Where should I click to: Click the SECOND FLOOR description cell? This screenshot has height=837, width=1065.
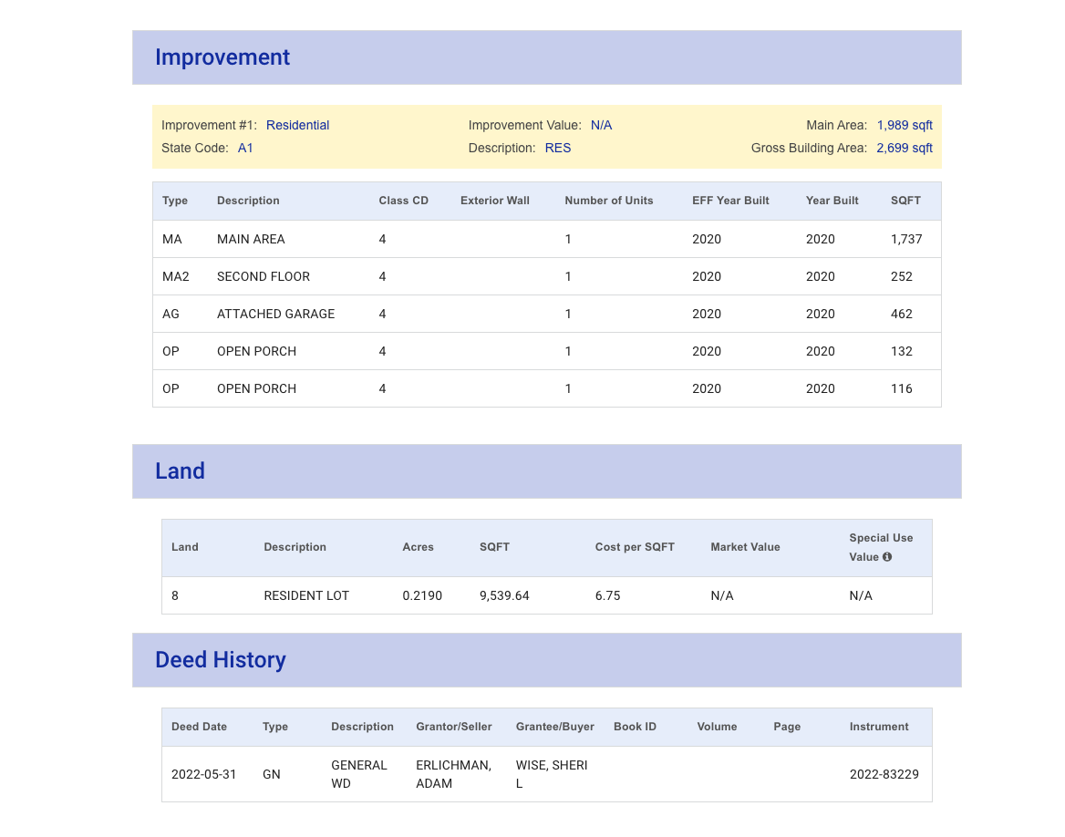click(263, 276)
